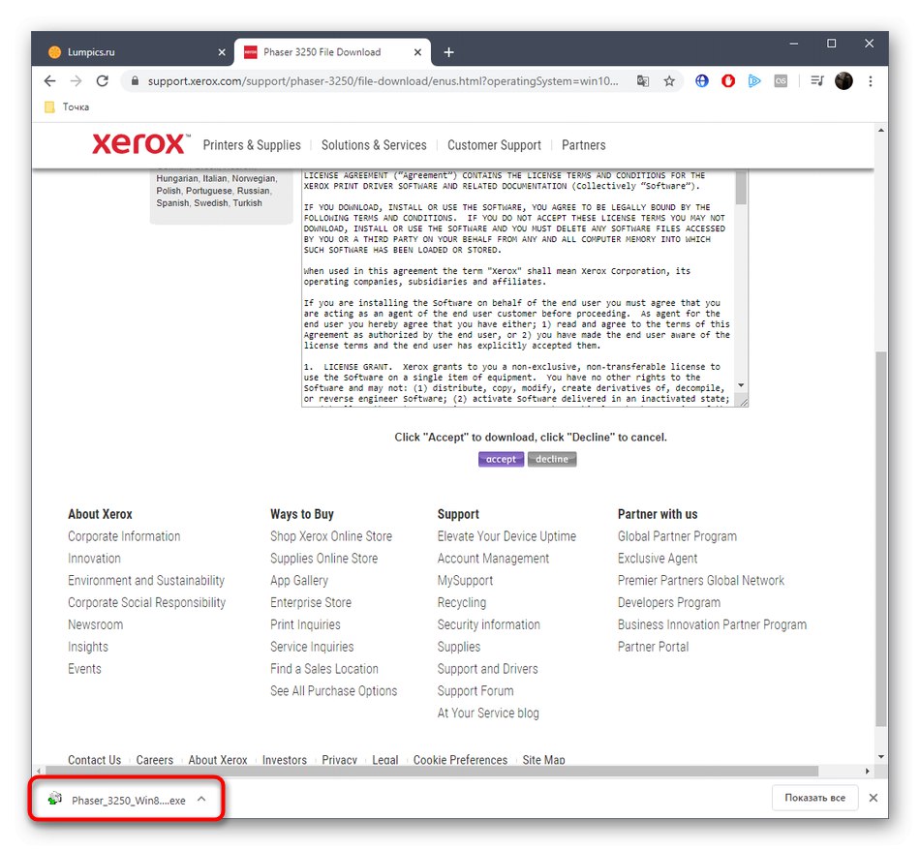Open the Support and Drivers link
The image size is (920, 850).
[x=487, y=668]
